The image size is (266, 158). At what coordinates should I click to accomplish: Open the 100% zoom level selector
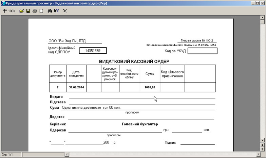(x=12, y=11)
